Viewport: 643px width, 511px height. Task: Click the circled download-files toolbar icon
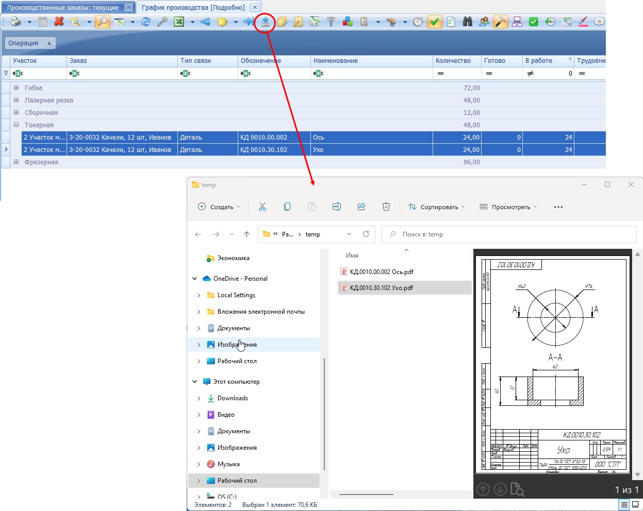point(266,22)
